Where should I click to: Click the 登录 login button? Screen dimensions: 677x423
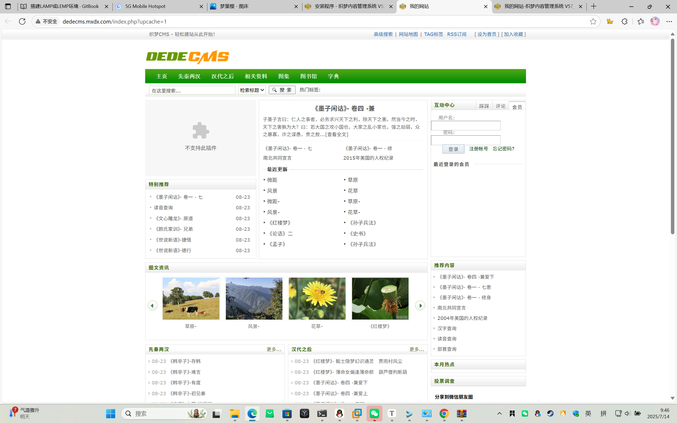pyautogui.click(x=453, y=149)
